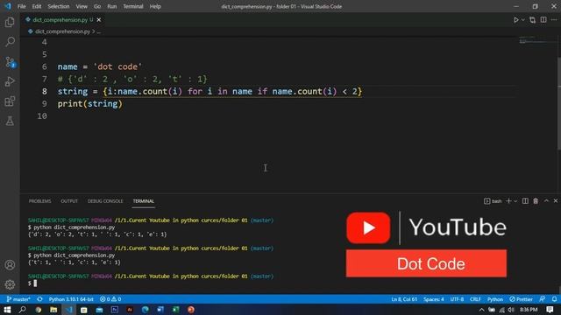Viewport: 561px width, 315px height.
Task: Run Python file with play icon
Action: [x=515, y=20]
